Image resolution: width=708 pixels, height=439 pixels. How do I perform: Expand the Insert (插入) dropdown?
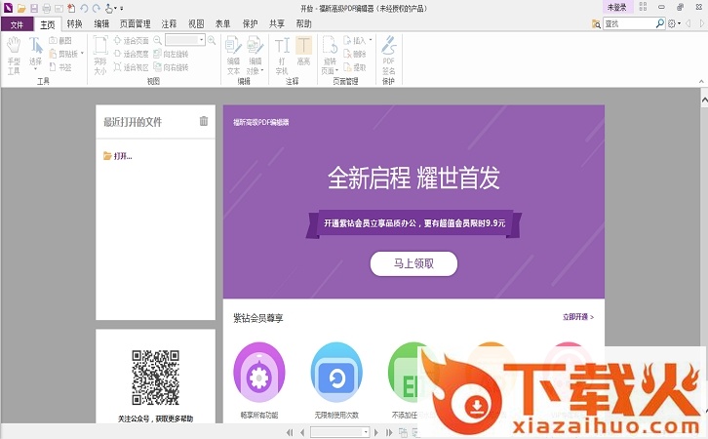coord(371,40)
